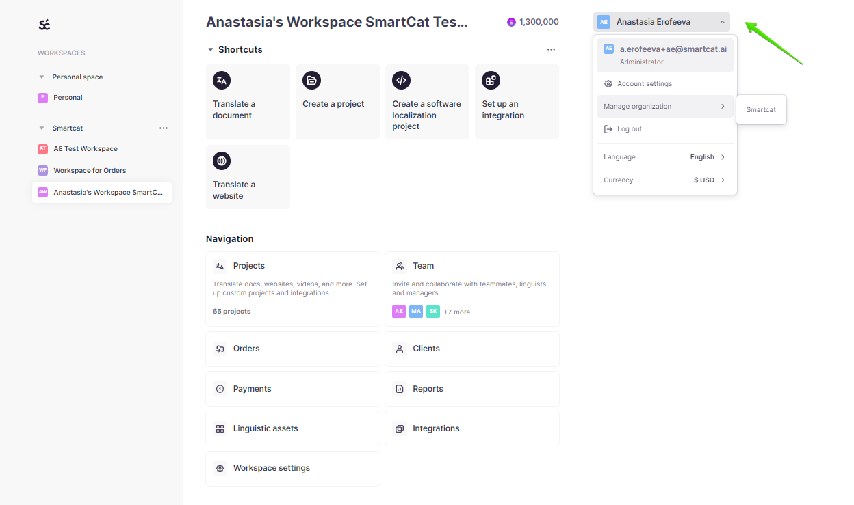Select Account settings menu entry
The image size is (854, 505).
[x=665, y=84]
